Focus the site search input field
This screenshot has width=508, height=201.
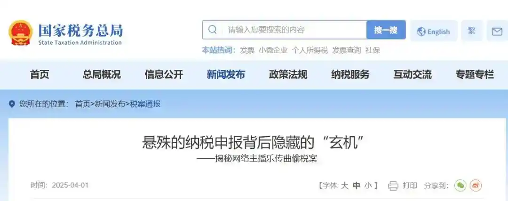[x=294, y=30]
